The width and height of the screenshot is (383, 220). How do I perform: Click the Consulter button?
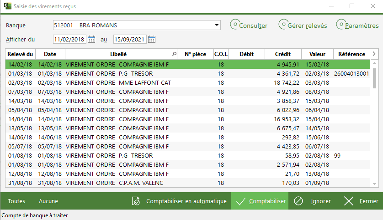pos(249,25)
